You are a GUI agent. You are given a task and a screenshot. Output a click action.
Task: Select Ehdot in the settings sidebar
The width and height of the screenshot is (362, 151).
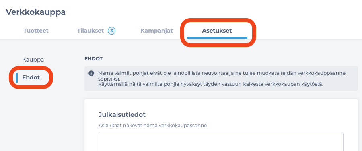click(x=31, y=77)
